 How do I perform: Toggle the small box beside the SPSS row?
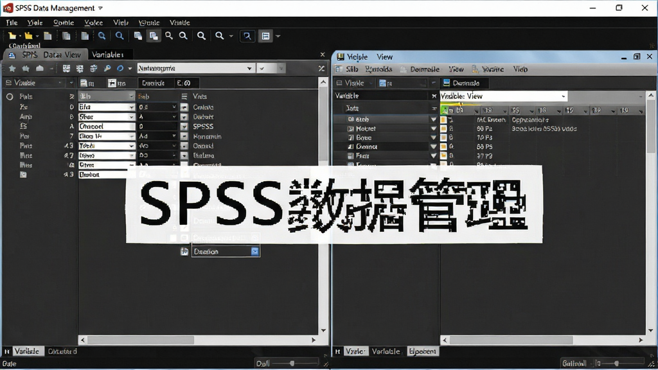(184, 127)
